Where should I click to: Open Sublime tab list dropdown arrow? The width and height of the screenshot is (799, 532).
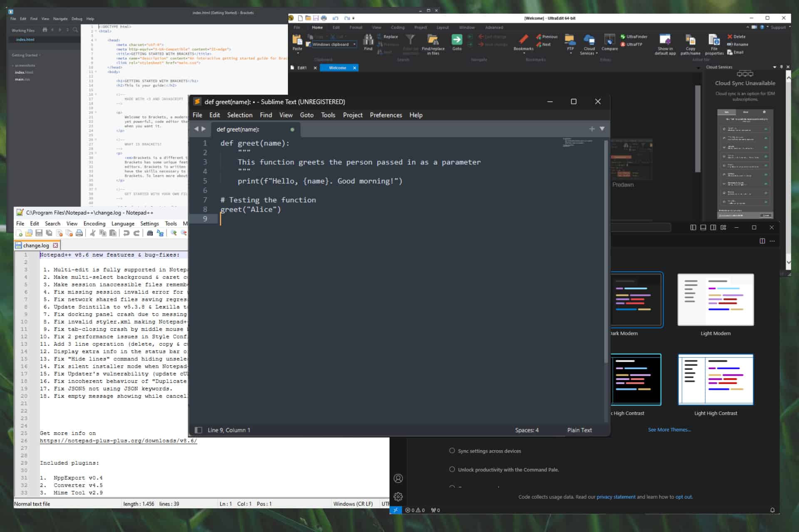(602, 129)
